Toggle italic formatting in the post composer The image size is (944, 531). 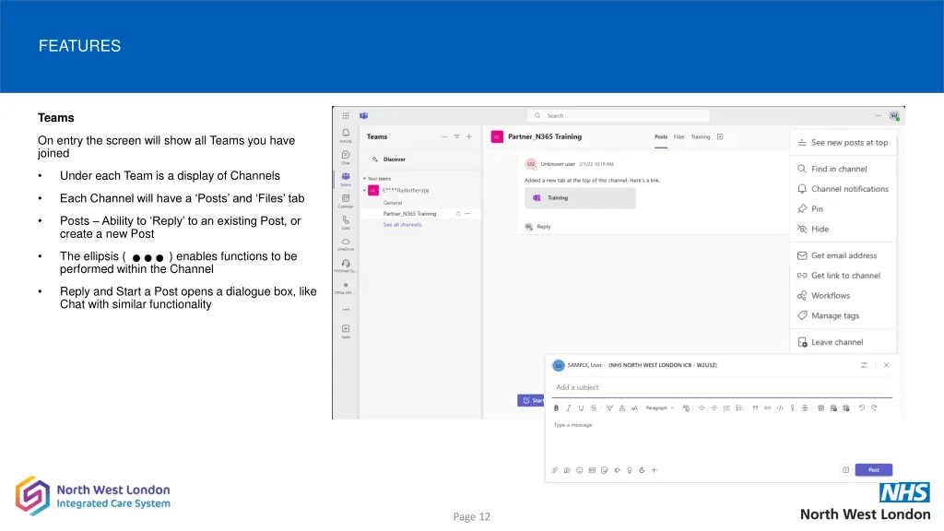(x=568, y=408)
